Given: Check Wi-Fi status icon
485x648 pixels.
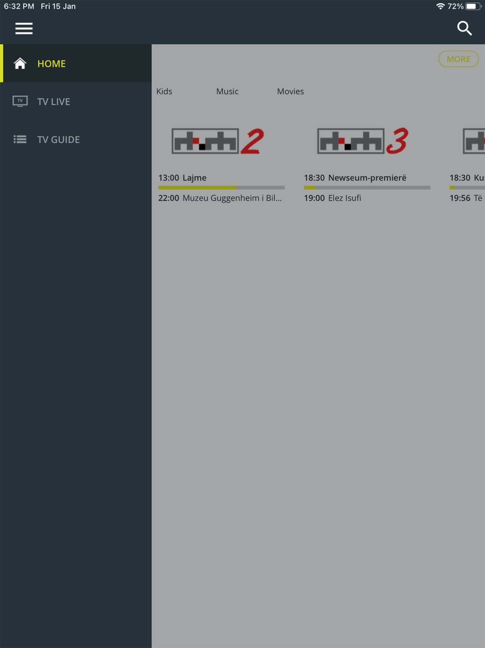Looking at the screenshot, I should (x=440, y=6).
